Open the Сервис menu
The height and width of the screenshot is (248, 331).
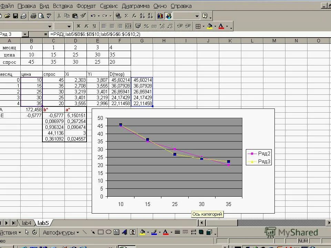[109, 6]
